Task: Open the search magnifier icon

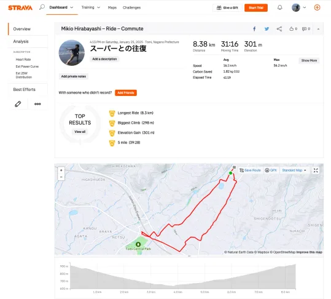Action: click(x=42, y=7)
